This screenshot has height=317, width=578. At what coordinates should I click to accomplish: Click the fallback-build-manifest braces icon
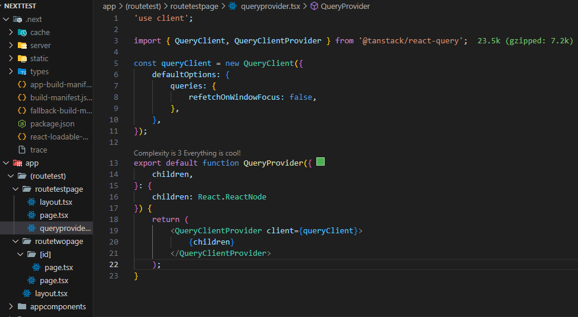22,110
